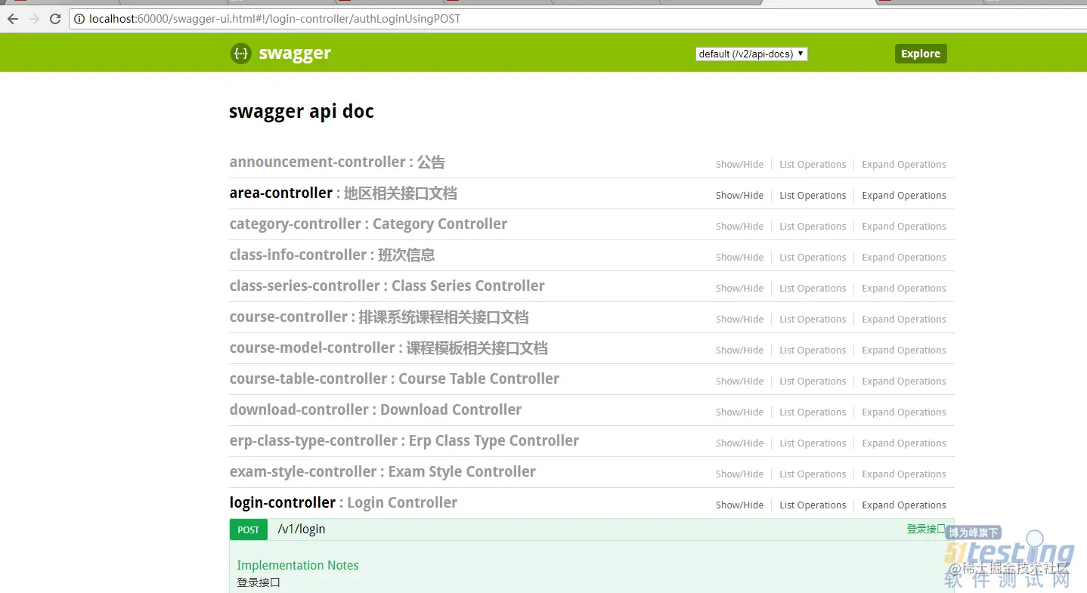Expand course-controller section heading

pos(379,317)
